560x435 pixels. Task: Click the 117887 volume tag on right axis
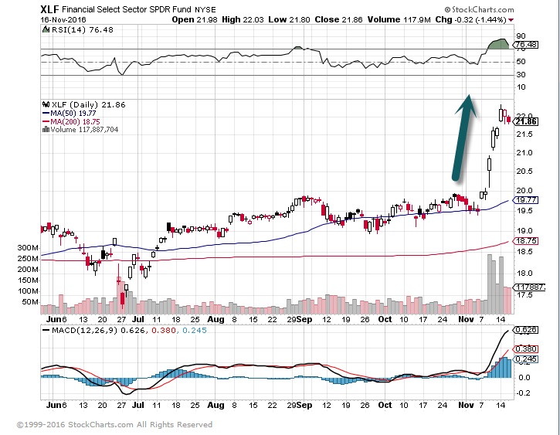(x=529, y=287)
